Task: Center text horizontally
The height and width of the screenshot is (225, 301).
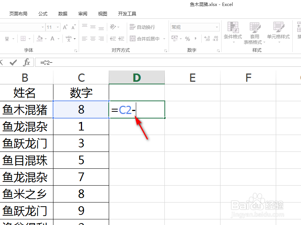Action: coord(93,39)
